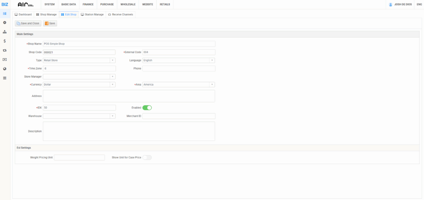This screenshot has width=424, height=200.
Task: Go to the Receive Channels tab
Action: (121, 14)
